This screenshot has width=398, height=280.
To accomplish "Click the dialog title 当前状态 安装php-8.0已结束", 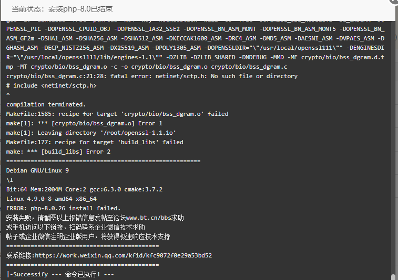I will pos(62,9).
